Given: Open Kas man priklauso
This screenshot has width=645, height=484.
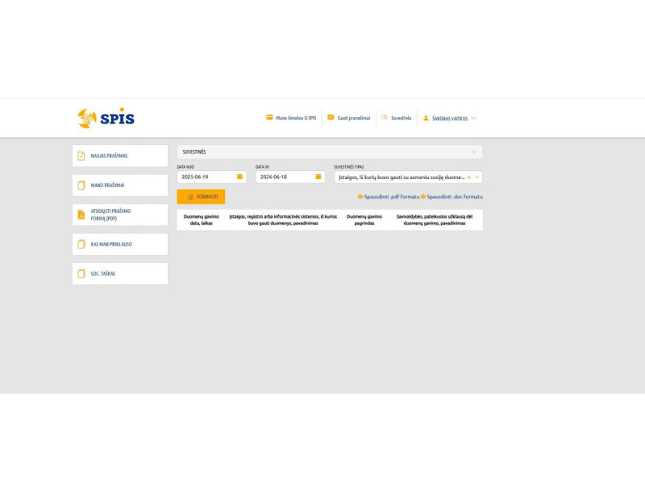Looking at the screenshot, I should coord(120,244).
